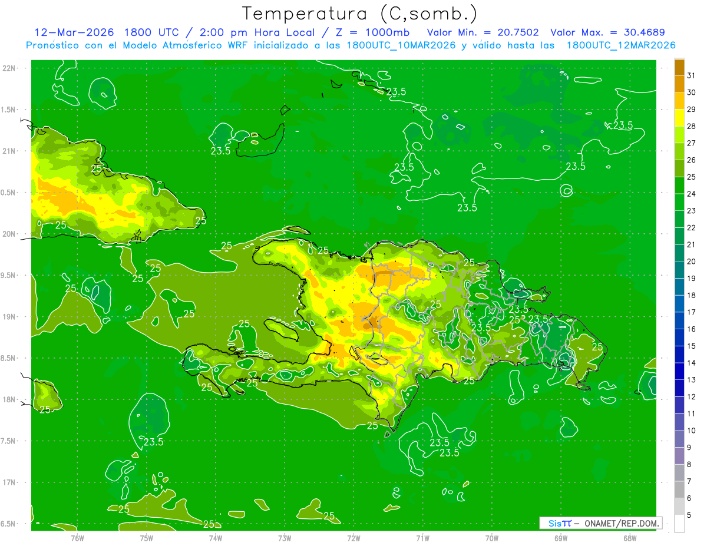Select the grey legend swatch between 6 and 7
Viewport: 707px width, 546px height.
[679, 489]
